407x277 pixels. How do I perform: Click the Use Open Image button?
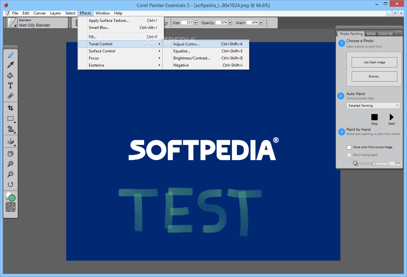(374, 62)
